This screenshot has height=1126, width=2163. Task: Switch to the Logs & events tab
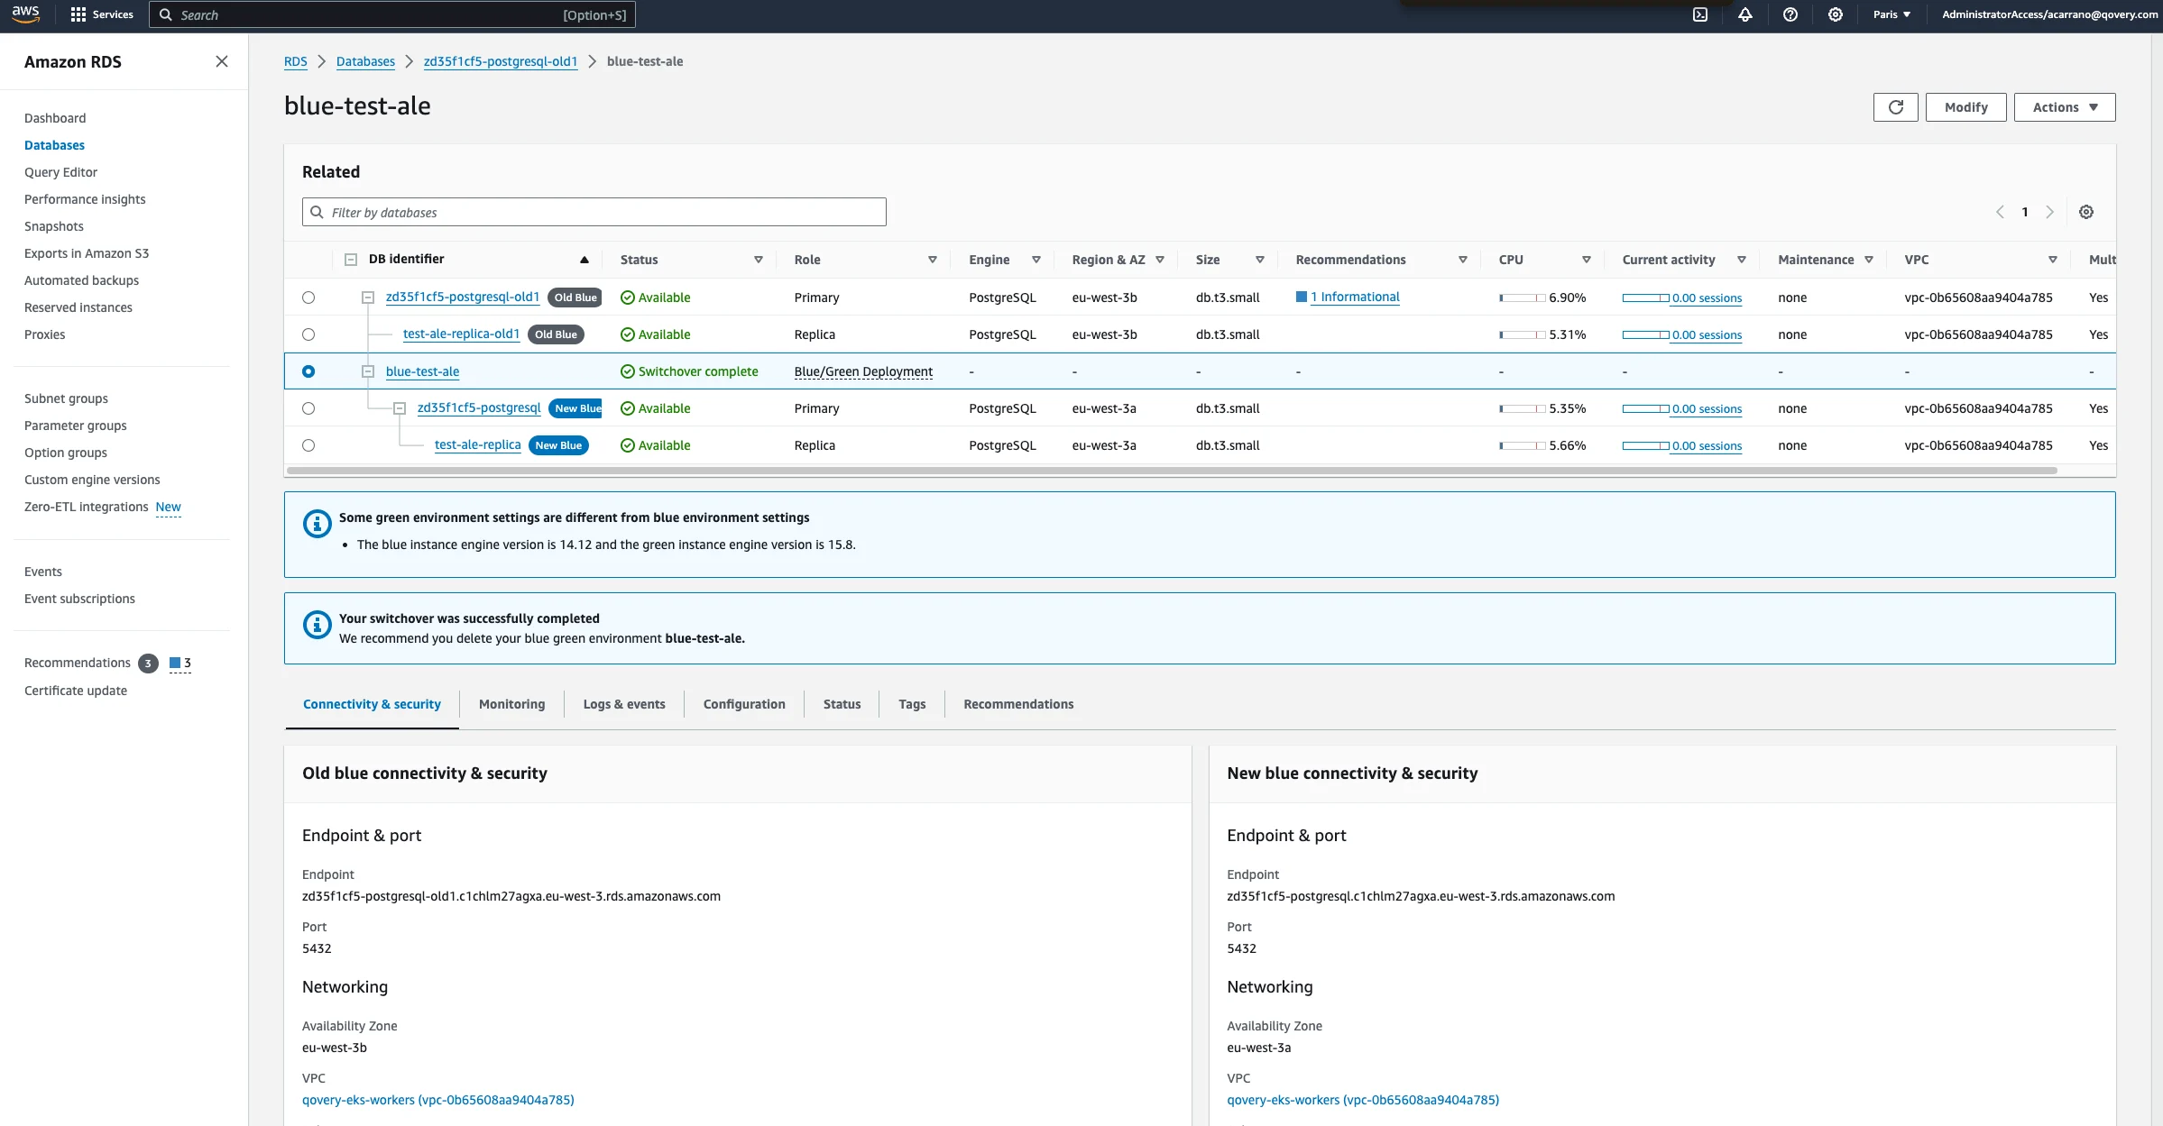point(624,704)
